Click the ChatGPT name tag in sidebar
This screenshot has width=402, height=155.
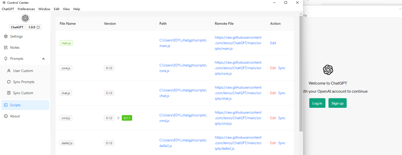point(17,27)
